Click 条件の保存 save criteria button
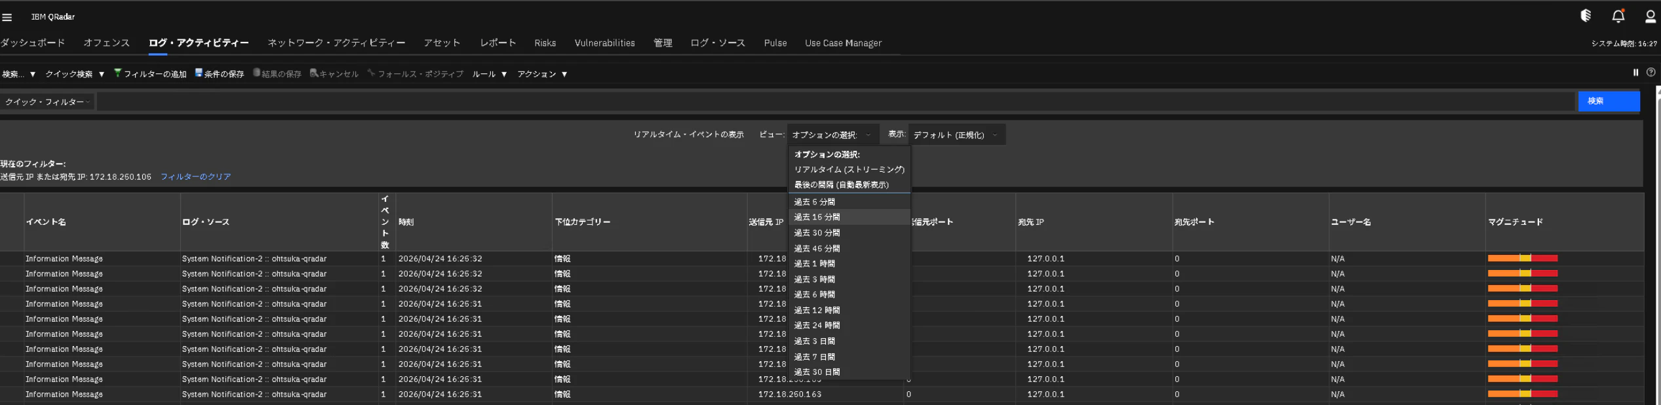 220,74
